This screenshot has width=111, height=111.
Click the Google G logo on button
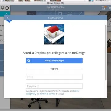(29, 60)
